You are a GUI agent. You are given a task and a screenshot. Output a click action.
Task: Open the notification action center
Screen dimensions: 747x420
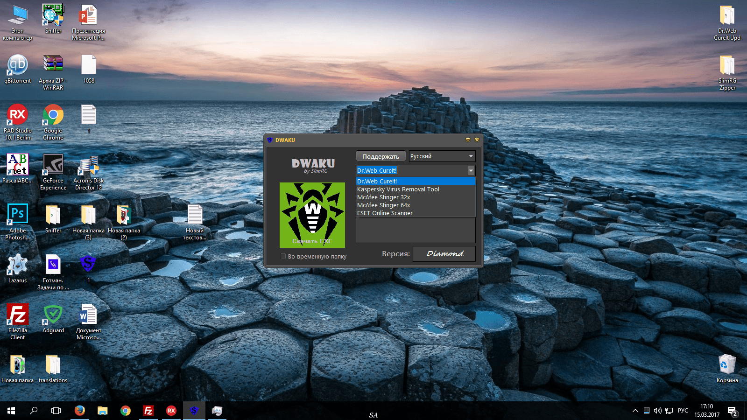[x=733, y=411]
